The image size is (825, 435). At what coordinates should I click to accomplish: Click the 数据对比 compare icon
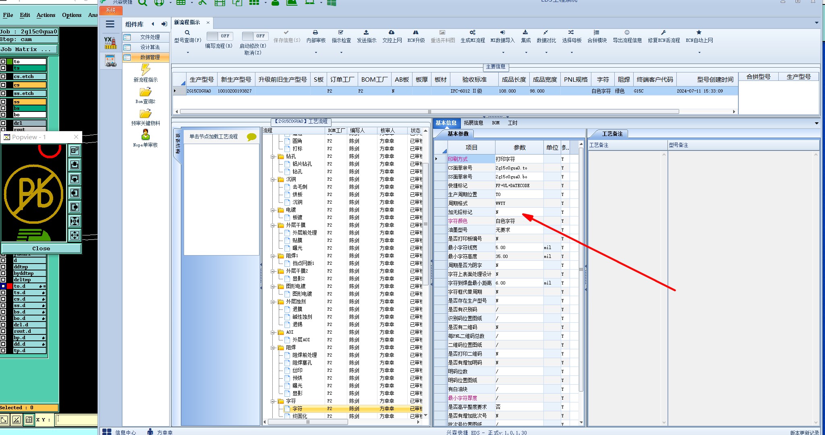coord(546,33)
